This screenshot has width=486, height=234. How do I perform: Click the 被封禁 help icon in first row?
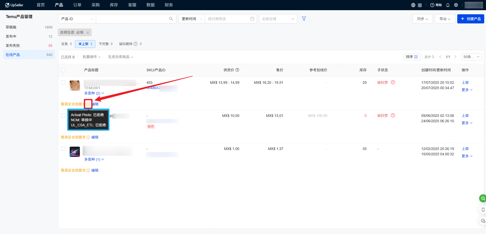393,82
